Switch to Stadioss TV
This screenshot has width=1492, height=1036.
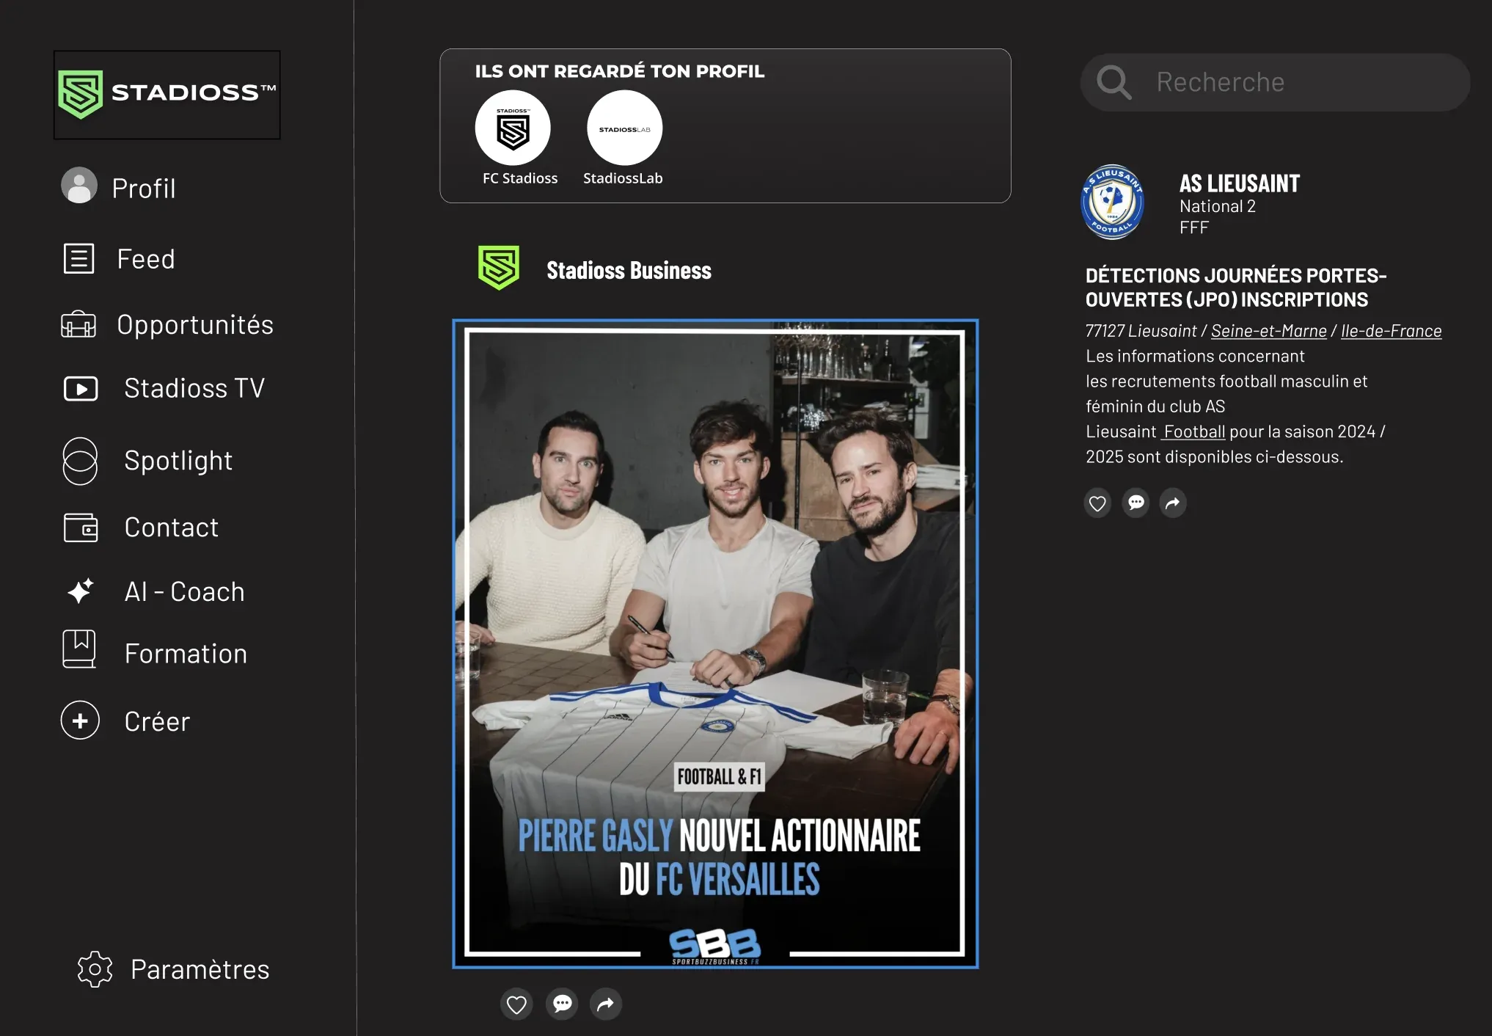click(x=194, y=388)
